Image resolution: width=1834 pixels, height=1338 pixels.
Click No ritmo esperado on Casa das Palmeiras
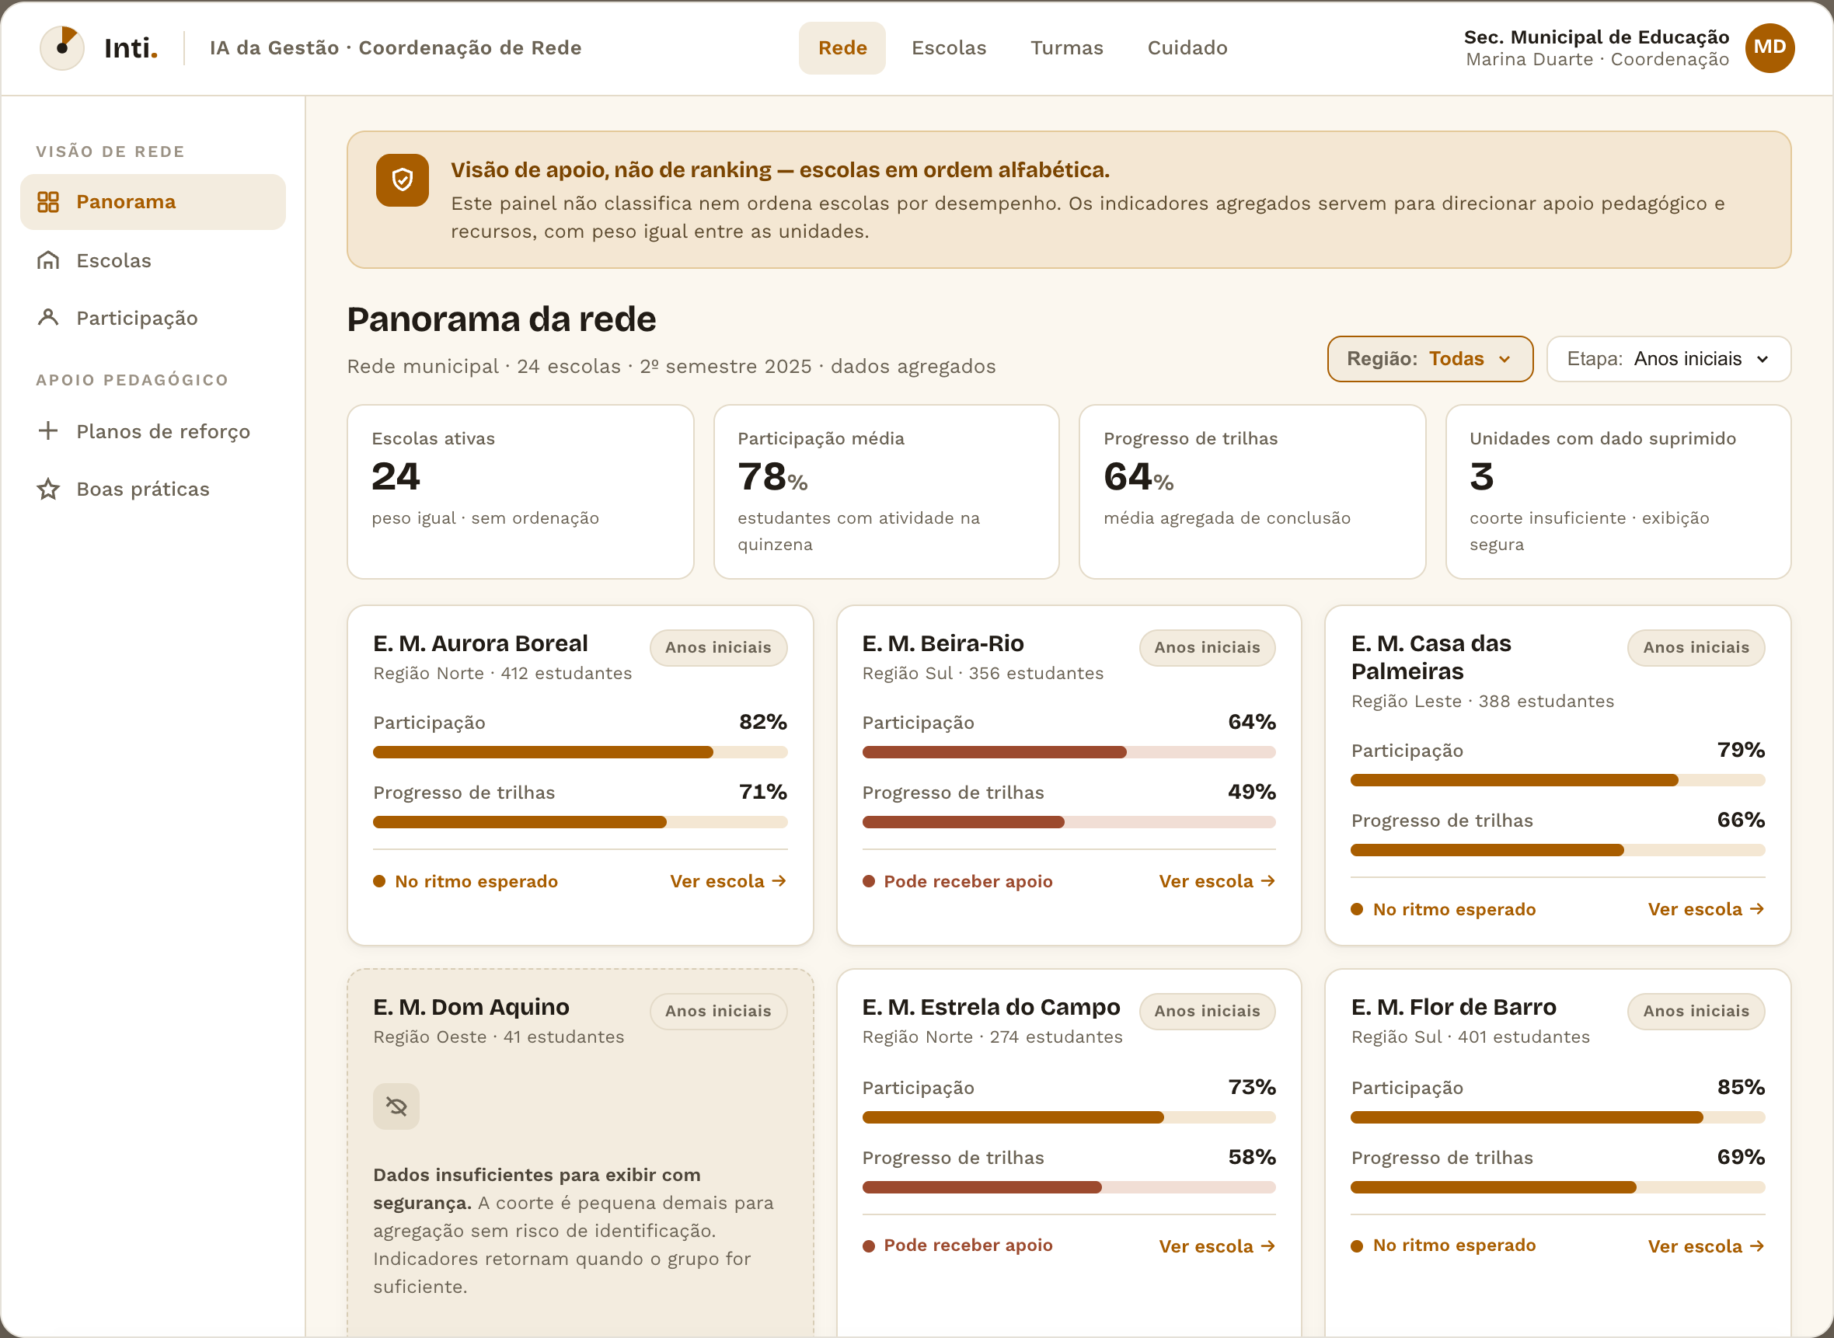coord(1444,910)
